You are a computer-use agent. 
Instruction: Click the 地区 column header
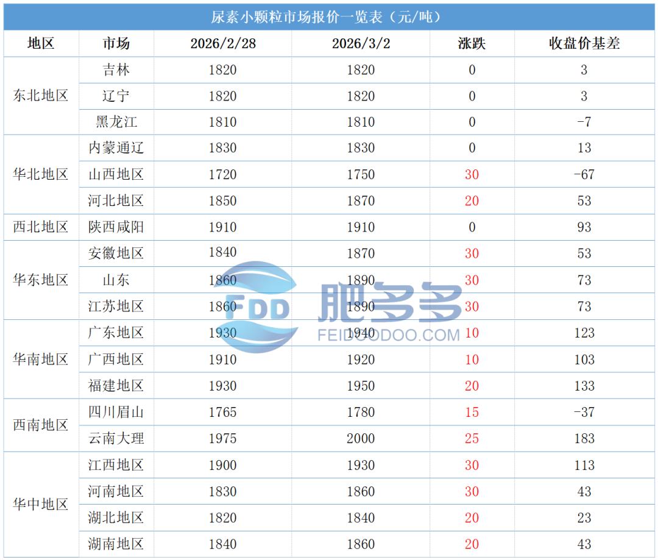click(40, 43)
